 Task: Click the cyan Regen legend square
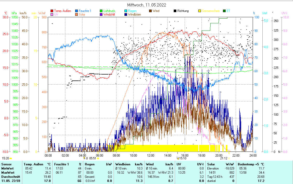click(126, 11)
